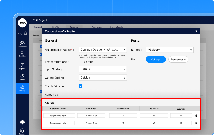This screenshot has height=135, width=214.
Task: Click the plus icon beside Add Rule
Action: tap(57, 103)
